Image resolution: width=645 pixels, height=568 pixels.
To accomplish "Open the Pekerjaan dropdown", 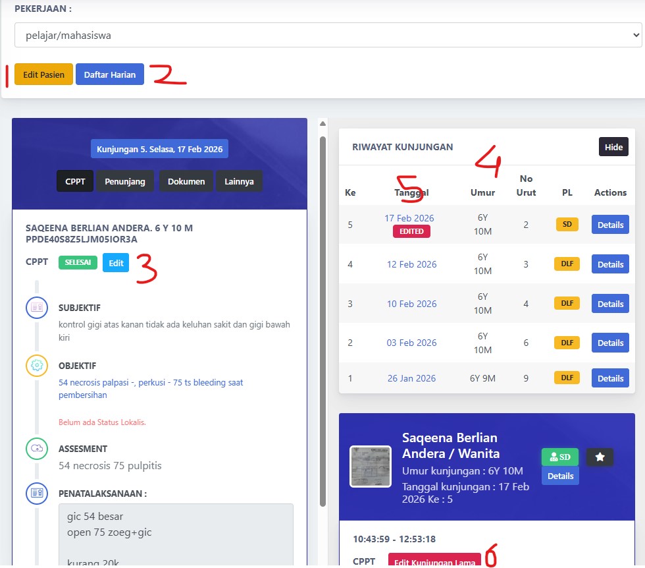I will (x=328, y=36).
